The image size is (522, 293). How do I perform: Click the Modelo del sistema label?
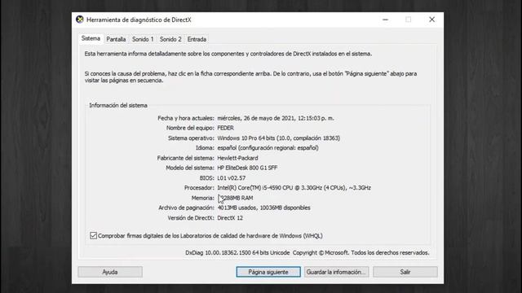(190, 168)
